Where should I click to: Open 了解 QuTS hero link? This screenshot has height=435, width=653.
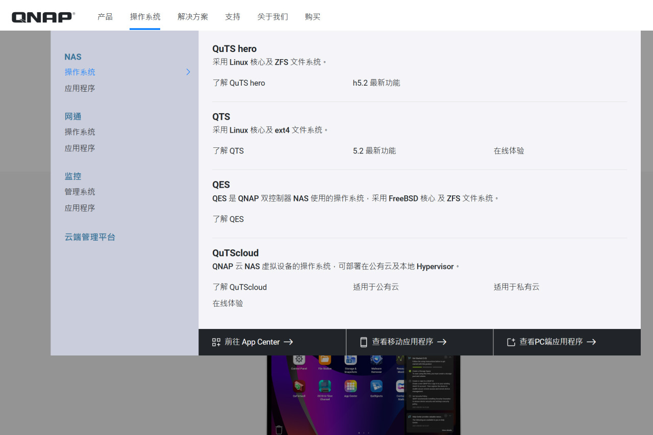[239, 83]
